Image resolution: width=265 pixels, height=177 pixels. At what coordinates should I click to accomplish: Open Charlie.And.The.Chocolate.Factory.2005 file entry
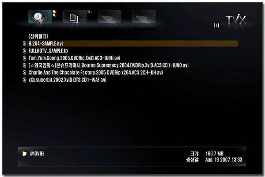96,73
